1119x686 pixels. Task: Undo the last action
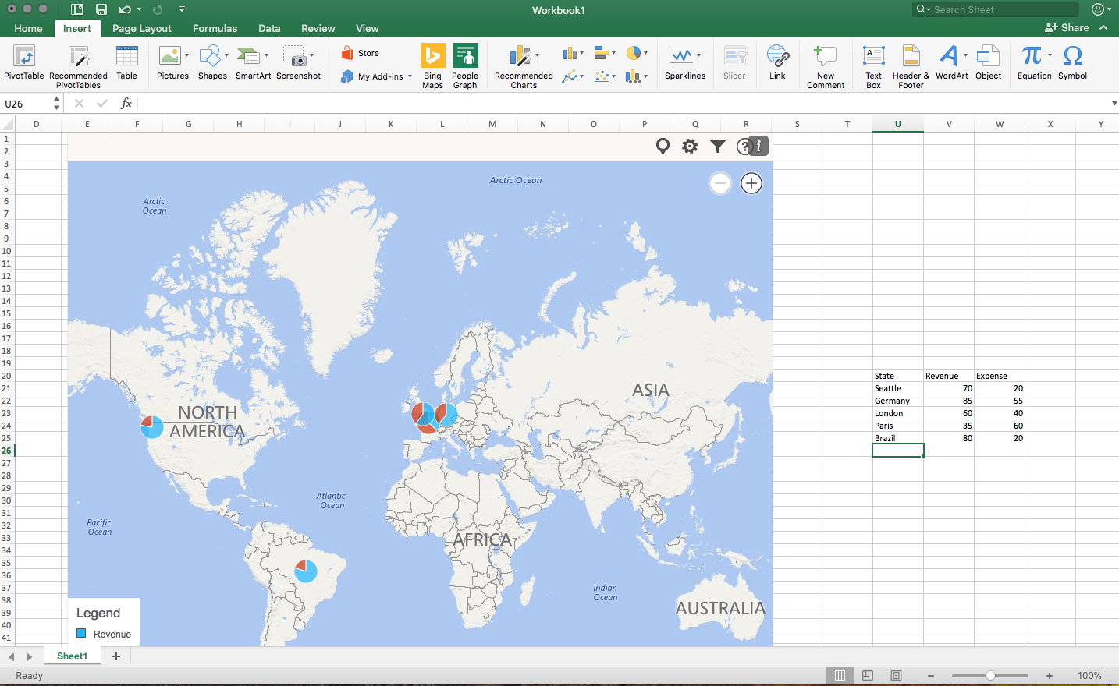pos(125,9)
